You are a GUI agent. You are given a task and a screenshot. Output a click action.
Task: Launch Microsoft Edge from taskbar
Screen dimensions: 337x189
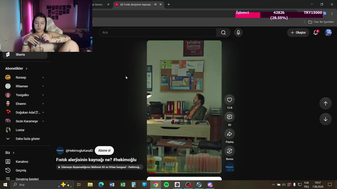point(101,185)
